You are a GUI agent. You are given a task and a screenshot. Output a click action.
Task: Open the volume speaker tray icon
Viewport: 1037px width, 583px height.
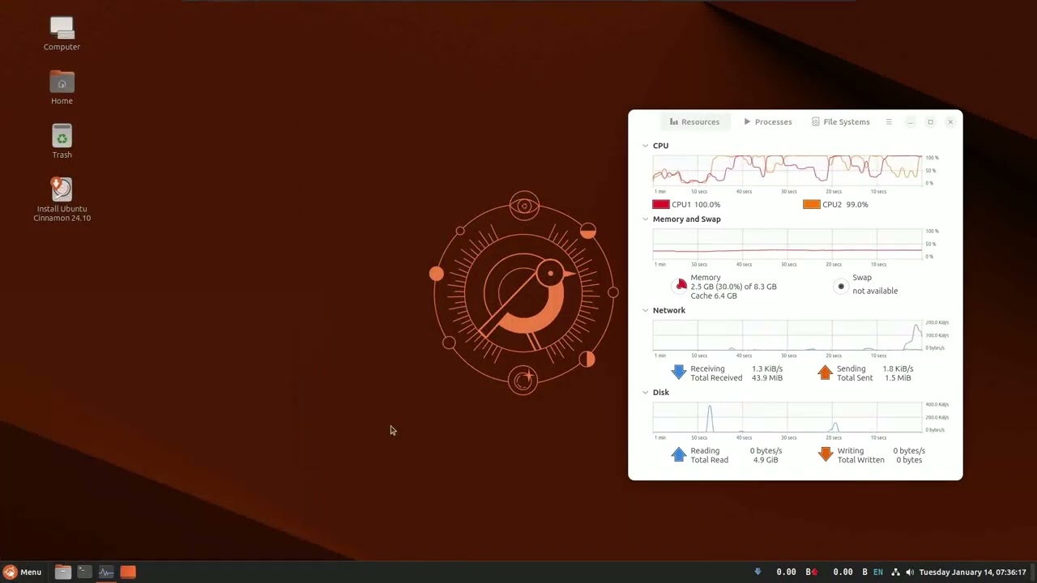(x=910, y=572)
